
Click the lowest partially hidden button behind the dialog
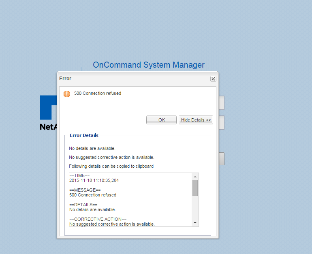(x=221, y=159)
